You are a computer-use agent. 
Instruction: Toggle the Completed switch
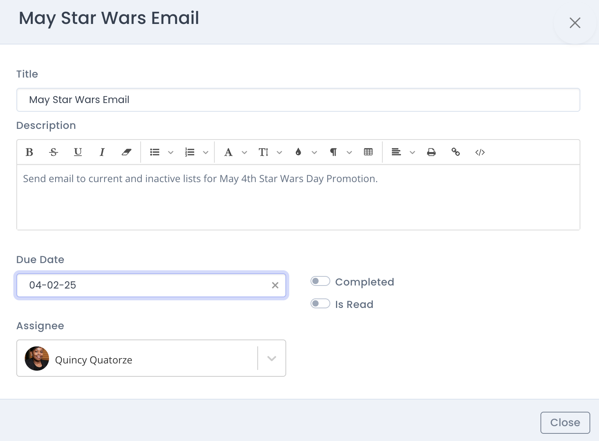(320, 281)
